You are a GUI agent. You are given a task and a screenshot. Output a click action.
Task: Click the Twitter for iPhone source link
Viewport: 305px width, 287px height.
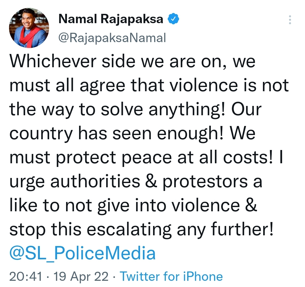(x=171, y=276)
